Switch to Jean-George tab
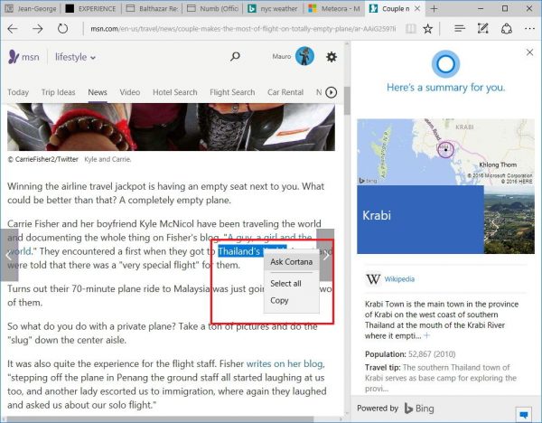The height and width of the screenshot is (423, 542). [x=31, y=9]
